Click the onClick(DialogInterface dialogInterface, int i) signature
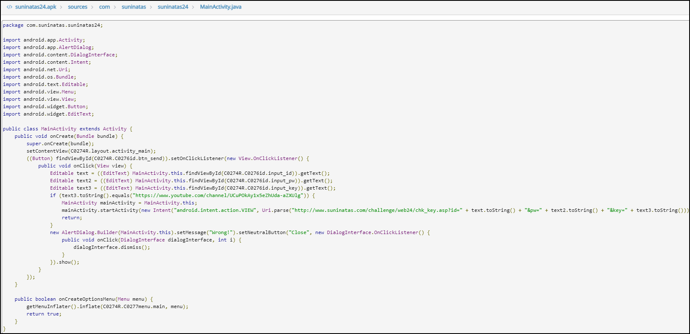 pyautogui.click(x=152, y=240)
